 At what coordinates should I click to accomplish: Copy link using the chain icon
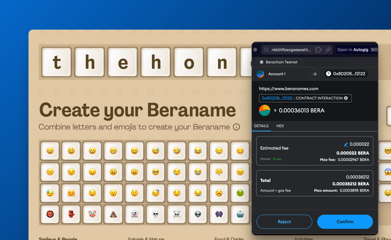pos(328,50)
